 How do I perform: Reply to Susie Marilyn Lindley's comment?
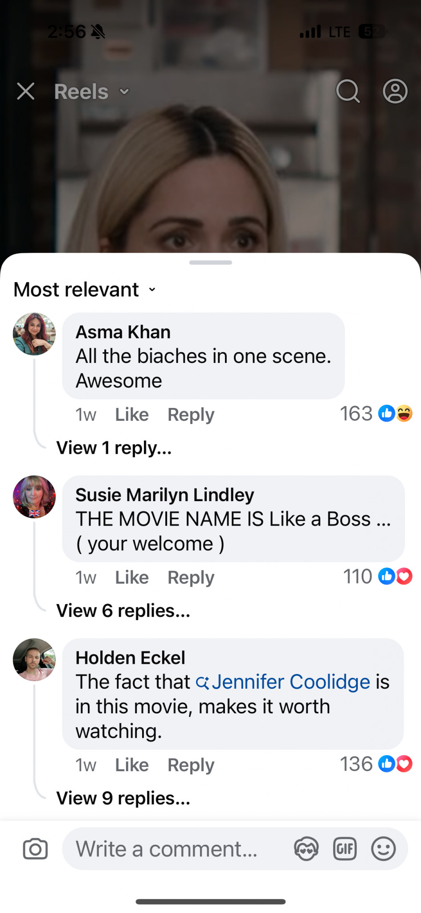tap(191, 578)
